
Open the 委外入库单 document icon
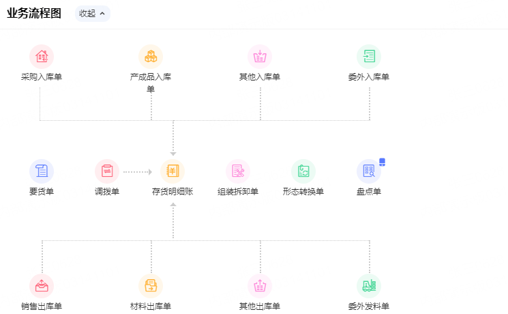(x=369, y=57)
